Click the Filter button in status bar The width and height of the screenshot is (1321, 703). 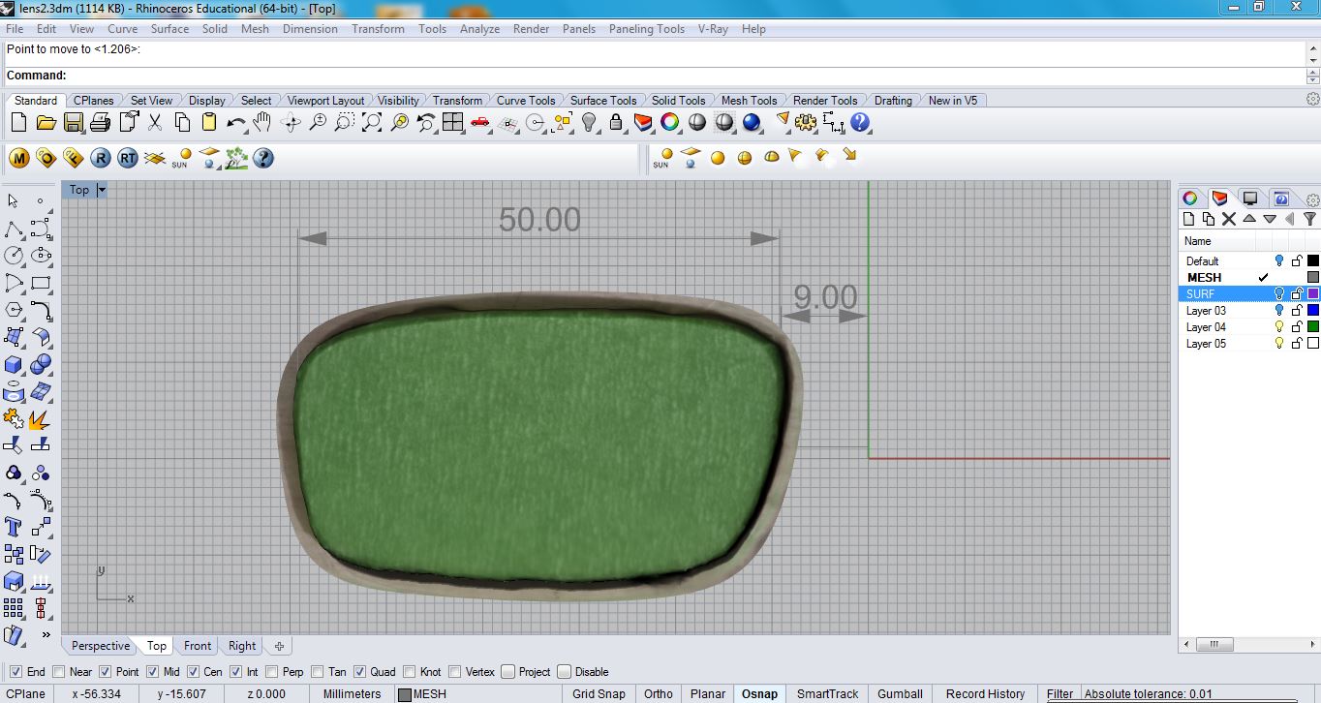[1060, 693]
